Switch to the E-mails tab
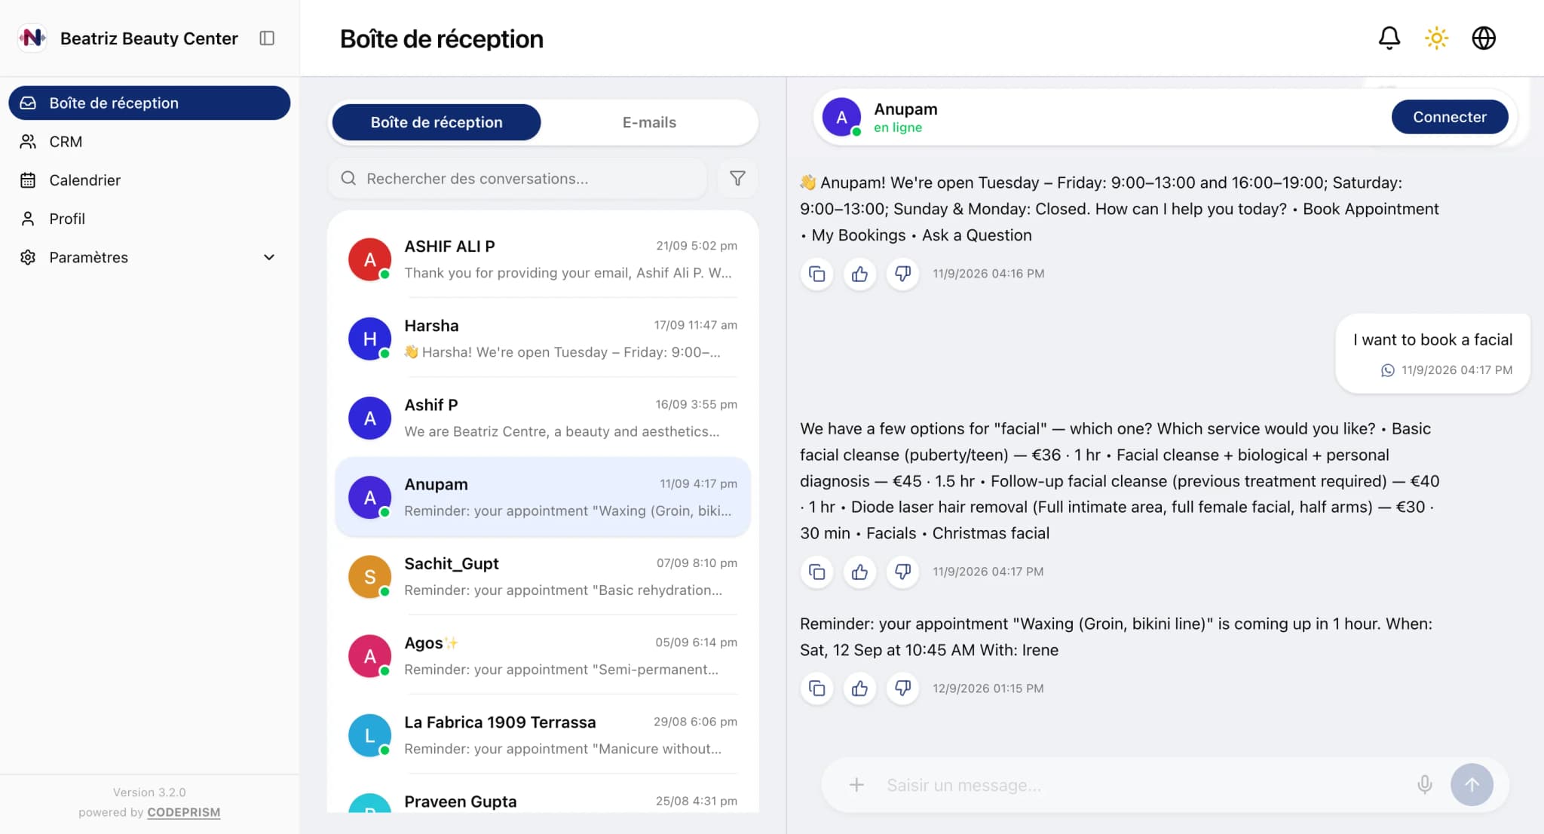 coord(649,122)
